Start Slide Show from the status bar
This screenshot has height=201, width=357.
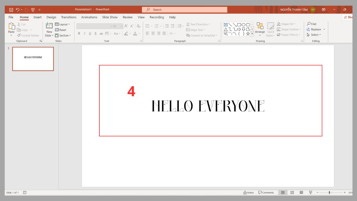pyautogui.click(x=310, y=192)
